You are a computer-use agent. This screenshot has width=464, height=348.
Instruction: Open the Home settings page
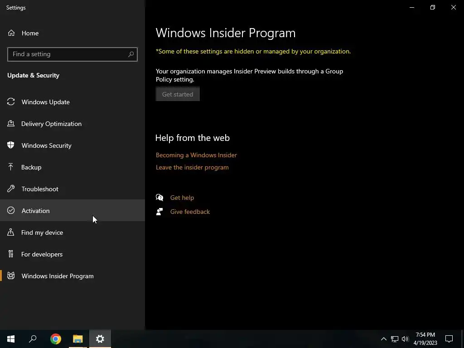pyautogui.click(x=72, y=33)
